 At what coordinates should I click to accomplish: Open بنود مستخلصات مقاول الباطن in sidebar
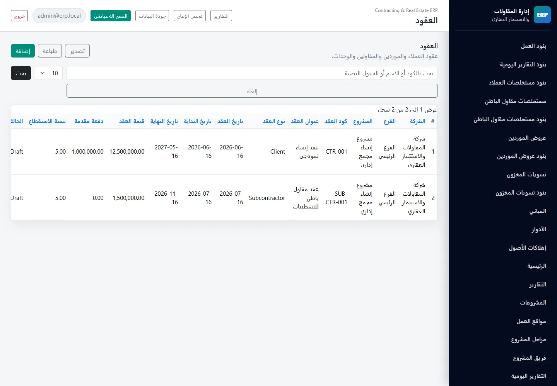point(509,119)
